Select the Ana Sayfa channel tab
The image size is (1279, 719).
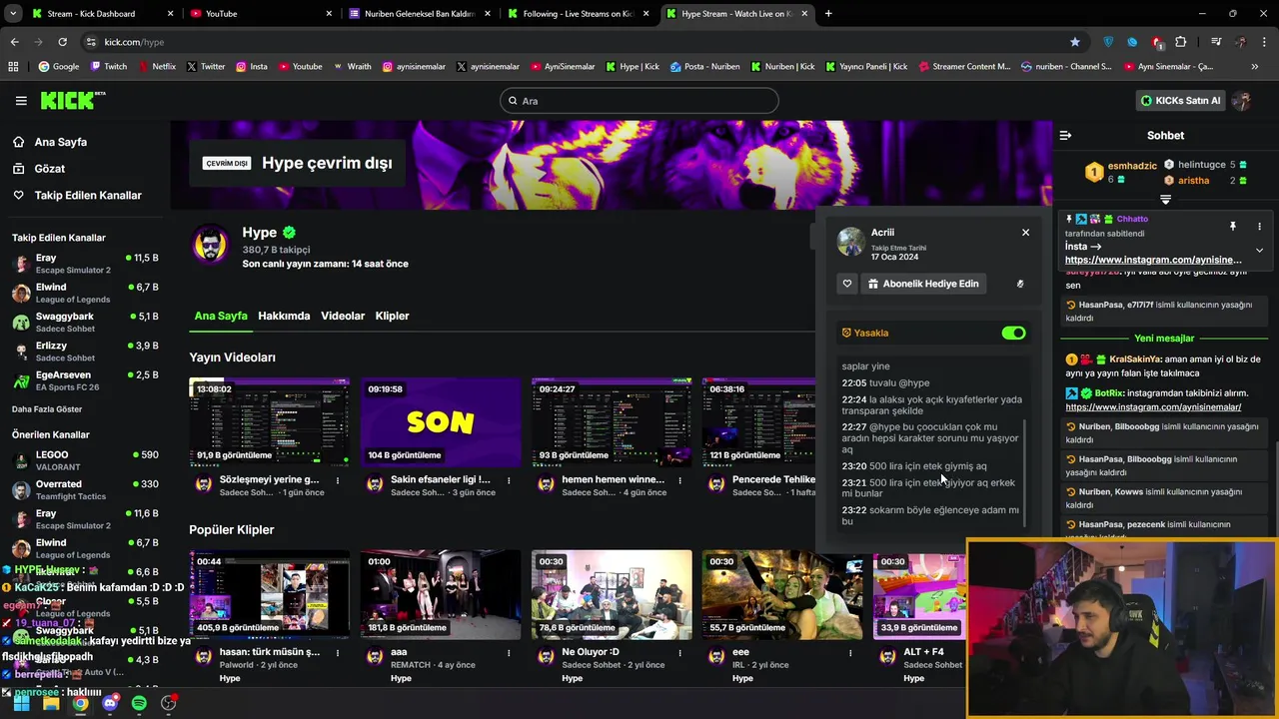pyautogui.click(x=221, y=316)
